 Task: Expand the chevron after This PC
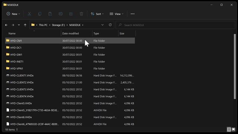(49, 25)
